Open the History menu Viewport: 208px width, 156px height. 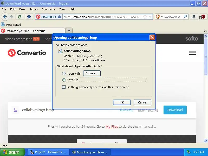(33, 9)
